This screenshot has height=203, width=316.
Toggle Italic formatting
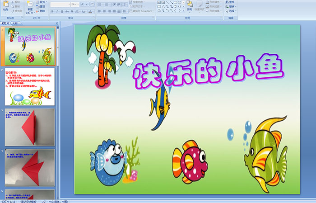(57, 11)
